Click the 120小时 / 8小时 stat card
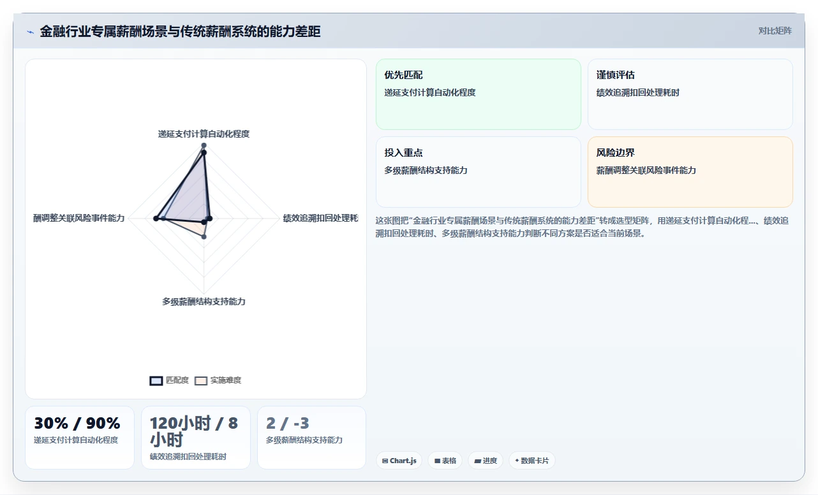 [x=196, y=438]
